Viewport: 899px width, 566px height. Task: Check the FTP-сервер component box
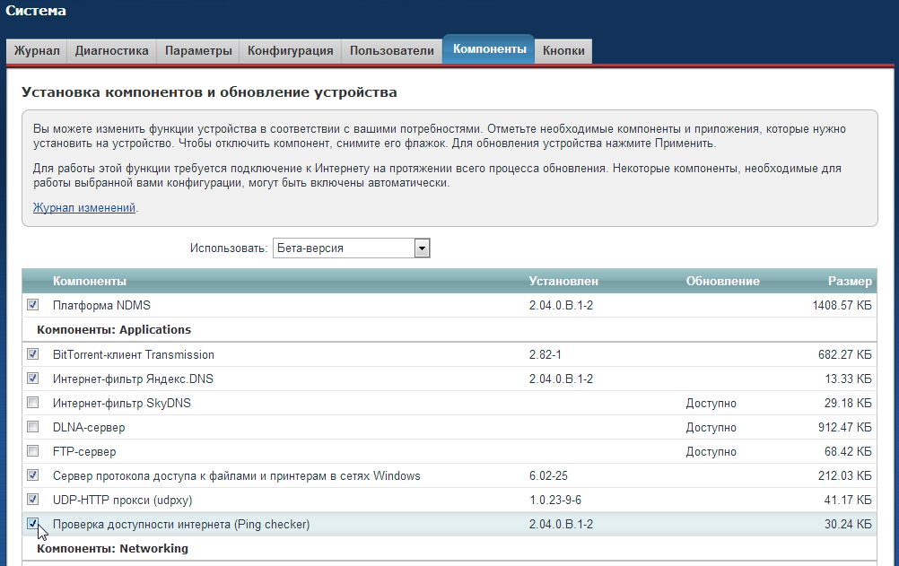pos(33,451)
